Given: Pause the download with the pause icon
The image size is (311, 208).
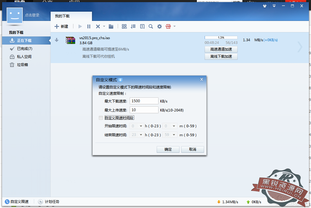Looking at the screenshot, I should pyautogui.click(x=89, y=27).
